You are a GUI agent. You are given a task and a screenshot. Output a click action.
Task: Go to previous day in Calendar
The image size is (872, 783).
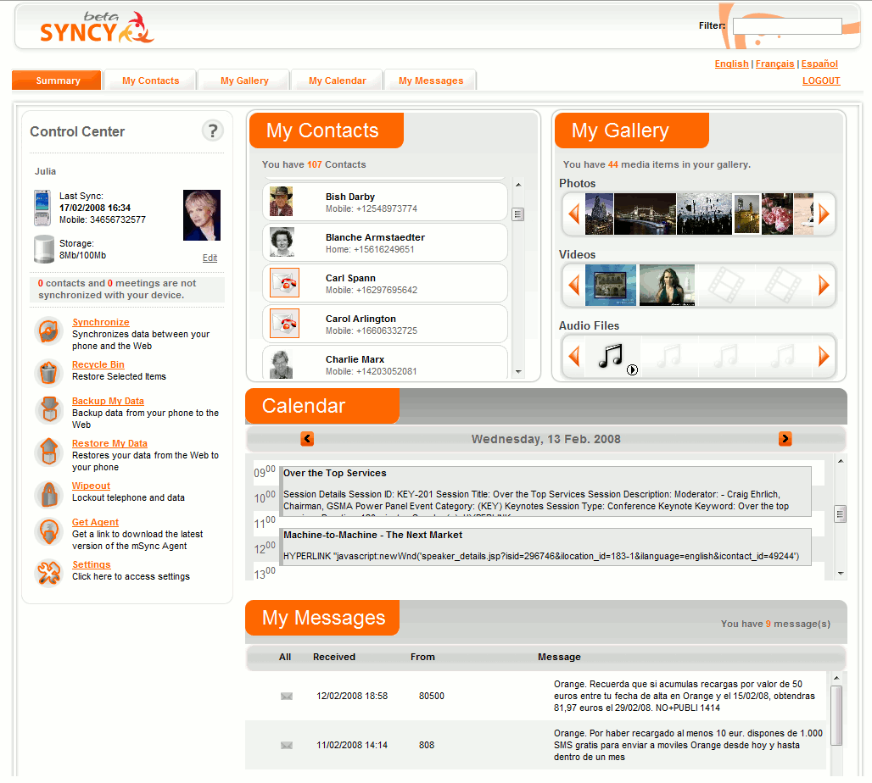point(307,439)
